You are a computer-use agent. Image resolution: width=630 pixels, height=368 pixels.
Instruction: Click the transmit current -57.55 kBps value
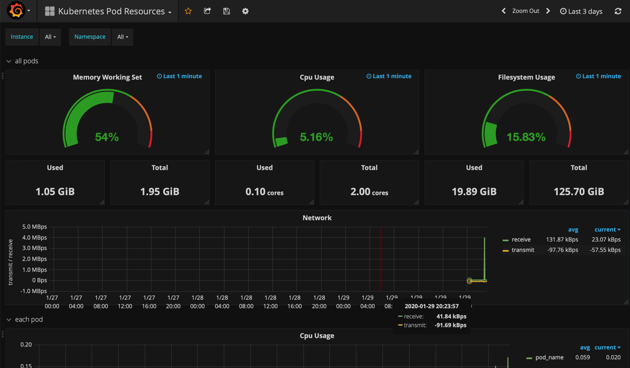click(x=605, y=250)
